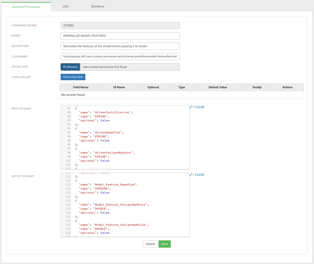Edit the Classname input field
314x264 pixels.
click(x=120, y=56)
